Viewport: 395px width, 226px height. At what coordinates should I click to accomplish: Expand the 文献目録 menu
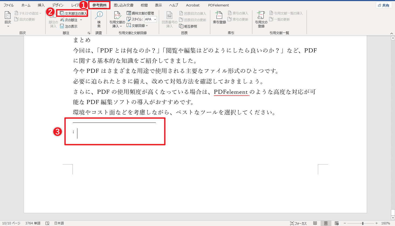pyautogui.click(x=137, y=26)
